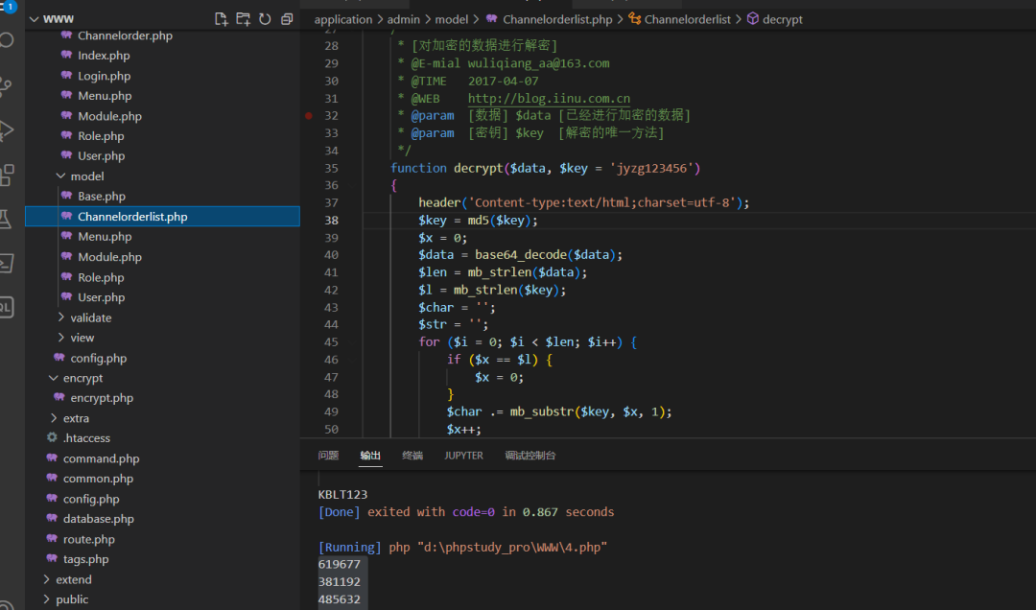Open the Run and Debug view
The image size is (1036, 610).
pos(7,130)
